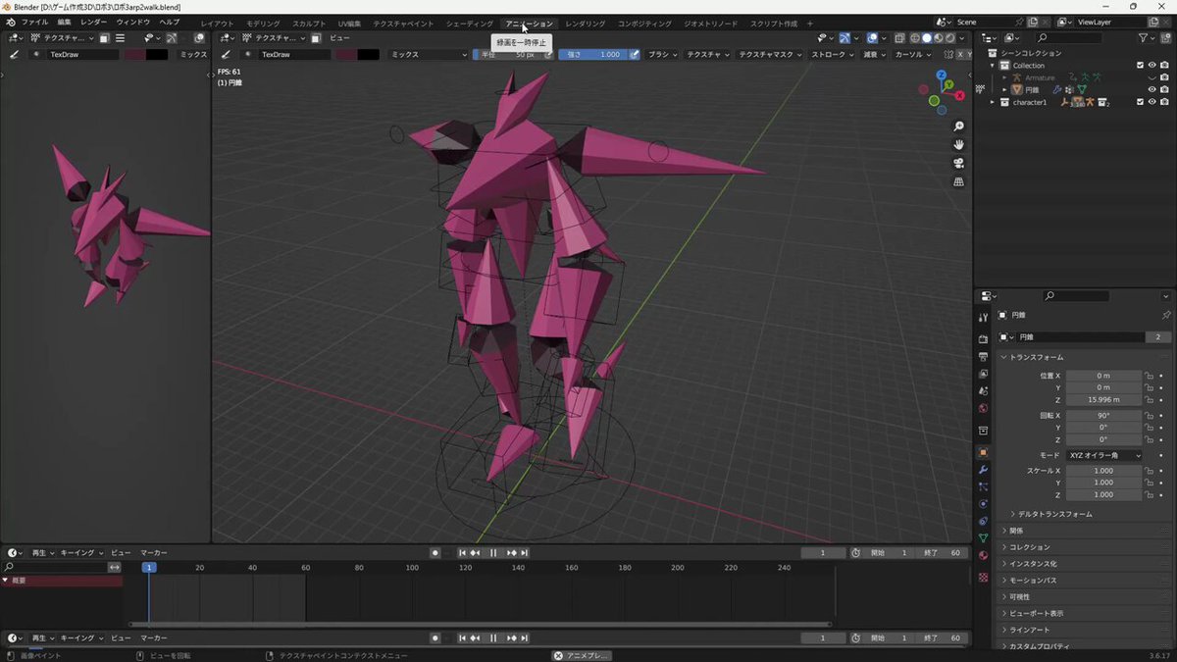Switch to orthographic grid view icon
This screenshot has height=662, width=1177.
coord(958,181)
